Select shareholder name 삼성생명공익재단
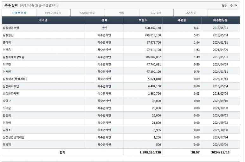Screen dimensions: 245x162 [13, 137]
